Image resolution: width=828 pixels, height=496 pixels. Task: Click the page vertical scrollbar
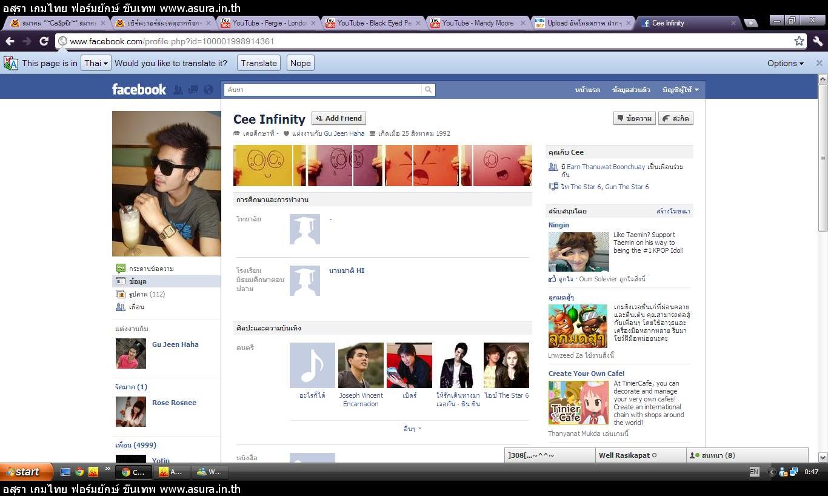click(823, 158)
